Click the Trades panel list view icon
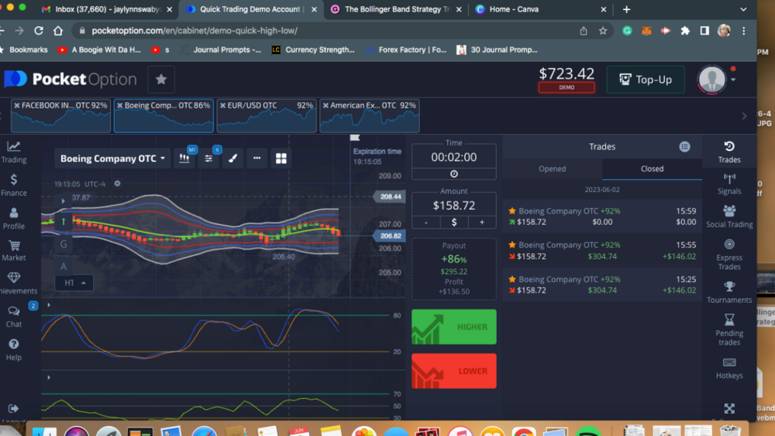 click(x=685, y=146)
